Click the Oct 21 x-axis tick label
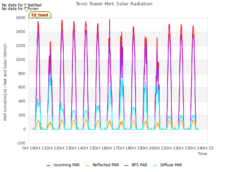 (160, 148)
